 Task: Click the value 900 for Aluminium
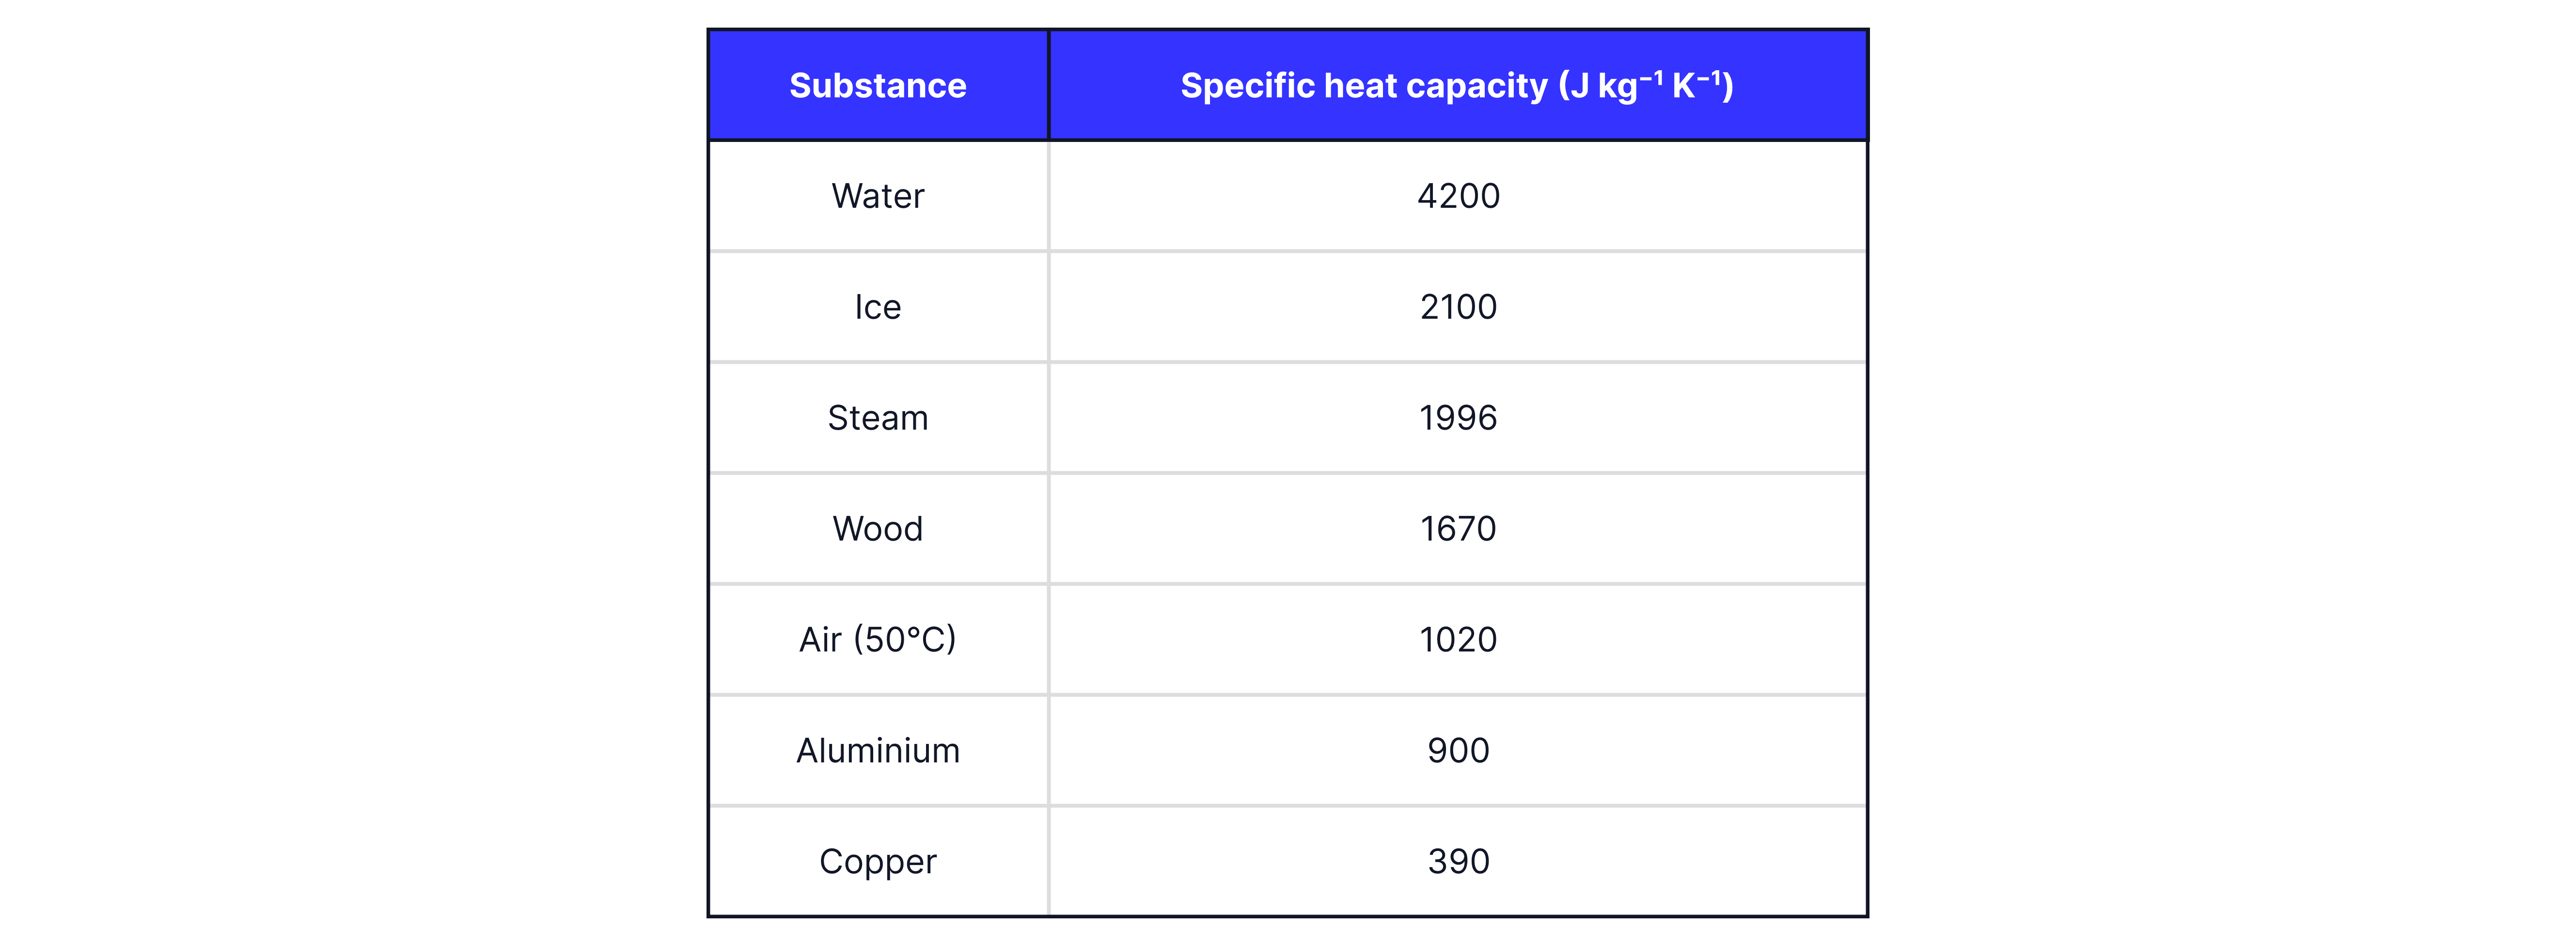1458,751
